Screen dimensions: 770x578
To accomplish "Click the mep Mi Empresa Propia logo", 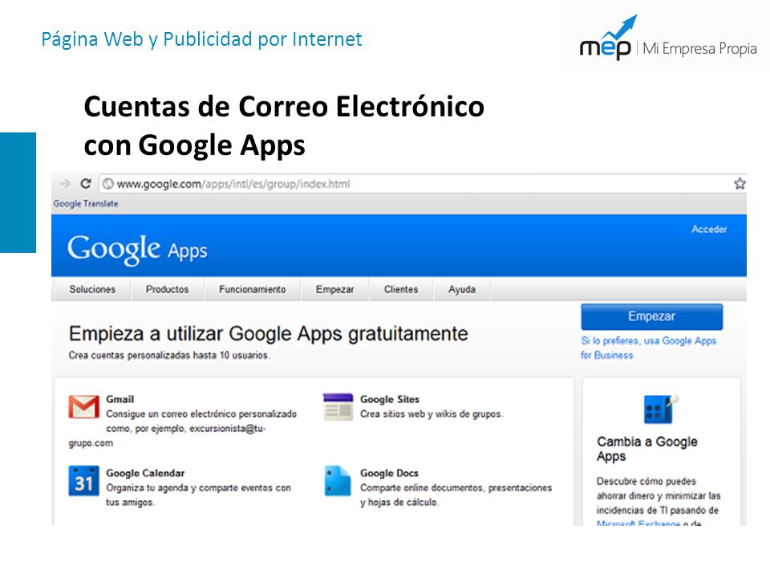I will tap(668, 39).
